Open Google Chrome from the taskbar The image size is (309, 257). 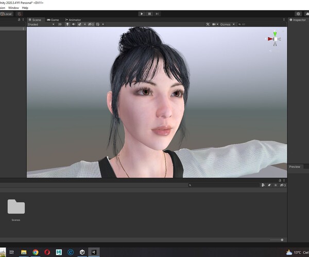(36, 252)
